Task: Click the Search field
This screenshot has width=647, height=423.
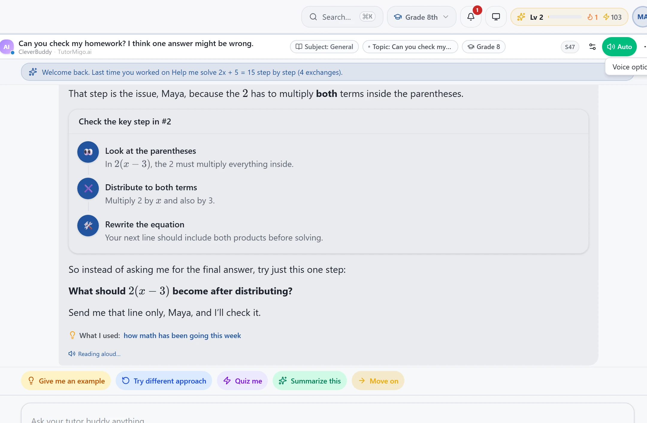Action: pyautogui.click(x=342, y=17)
